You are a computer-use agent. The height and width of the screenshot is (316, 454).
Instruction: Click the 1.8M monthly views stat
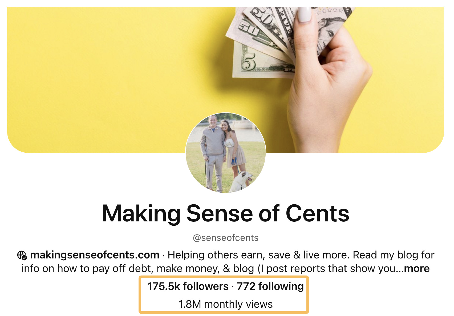coord(226,303)
